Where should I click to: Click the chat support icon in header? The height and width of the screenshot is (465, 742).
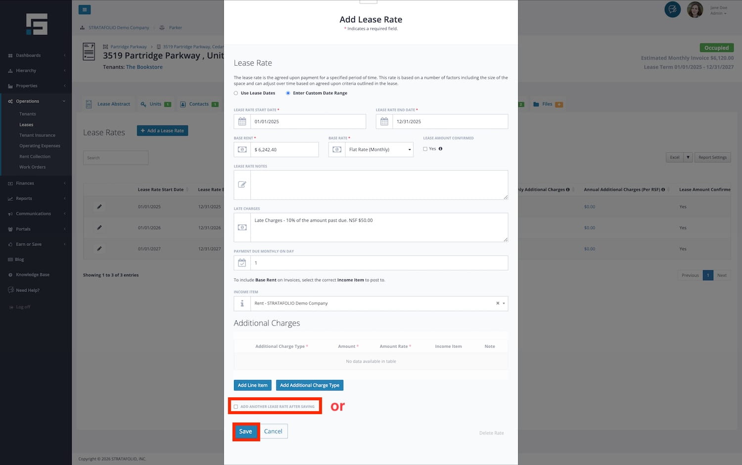click(x=672, y=9)
